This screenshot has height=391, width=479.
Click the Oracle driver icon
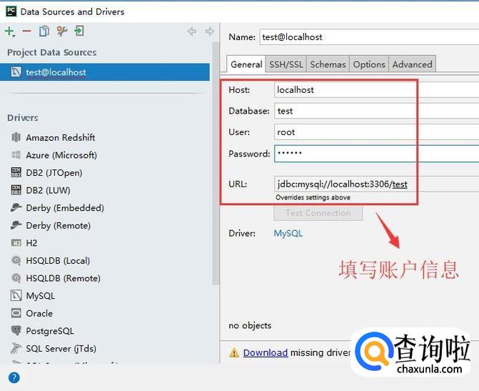coord(16,313)
